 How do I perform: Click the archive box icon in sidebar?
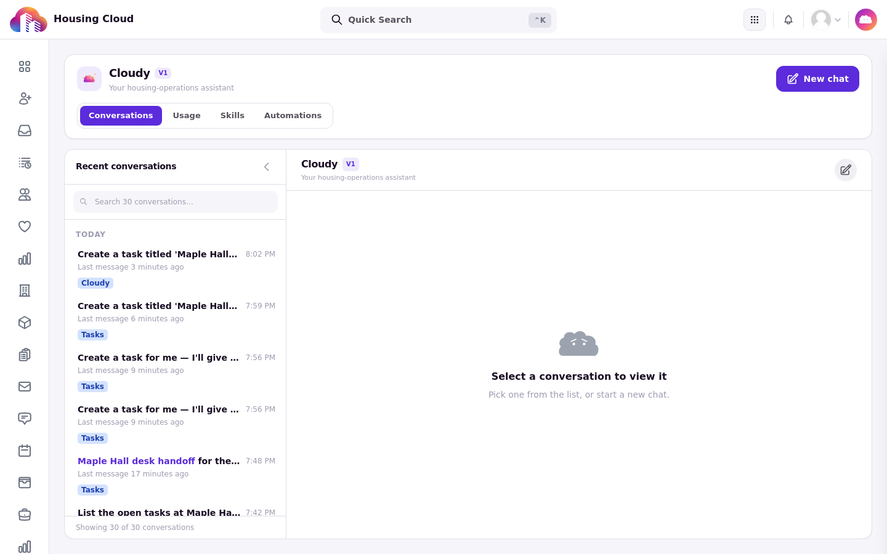pyautogui.click(x=25, y=483)
